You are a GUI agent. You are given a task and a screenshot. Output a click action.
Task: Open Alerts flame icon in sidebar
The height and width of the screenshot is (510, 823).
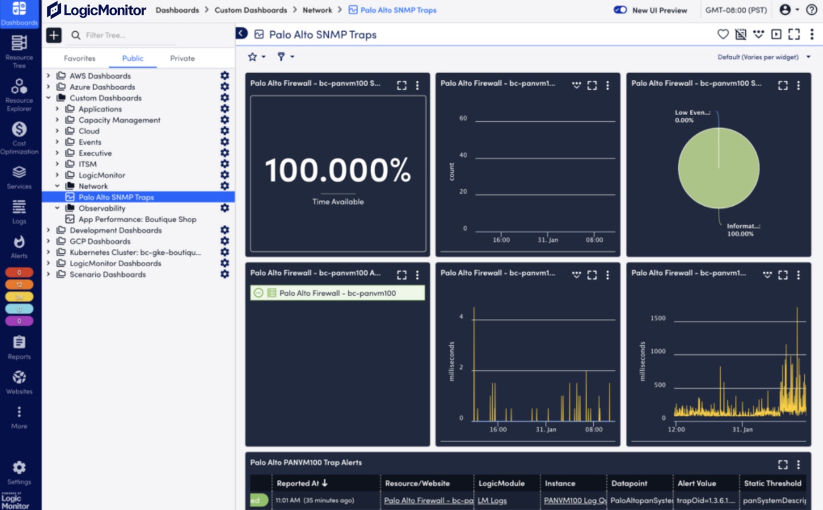[19, 247]
